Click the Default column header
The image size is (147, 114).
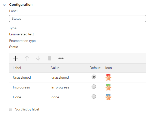click(x=95, y=68)
